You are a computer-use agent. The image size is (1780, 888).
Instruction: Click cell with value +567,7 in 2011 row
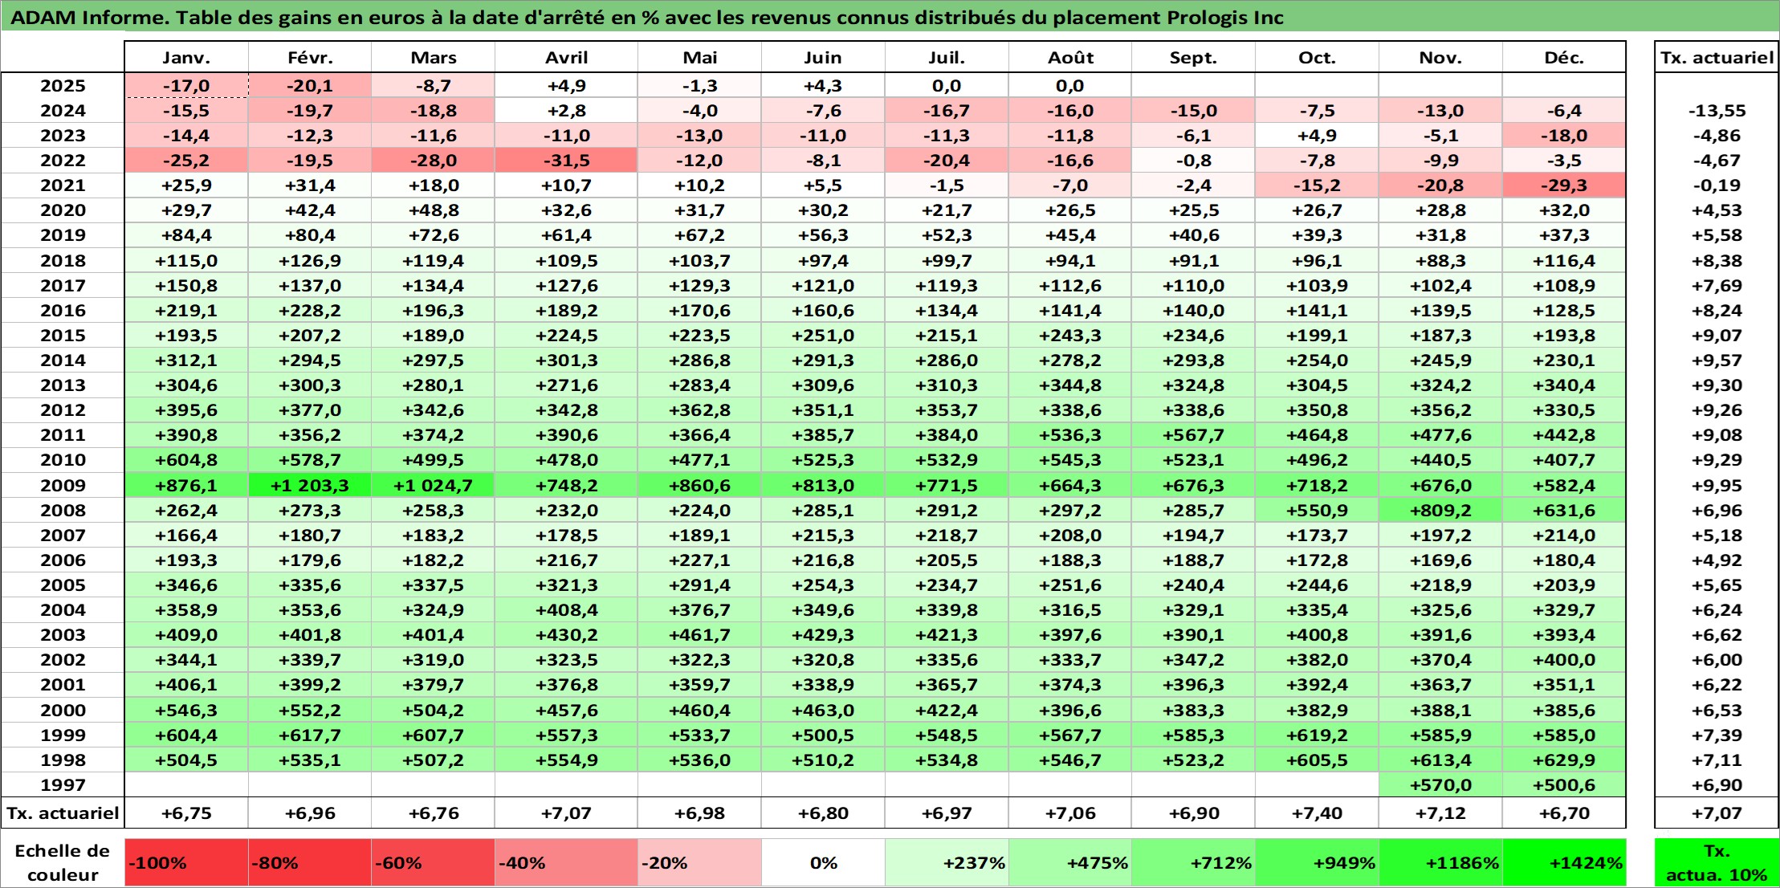(x=1193, y=435)
